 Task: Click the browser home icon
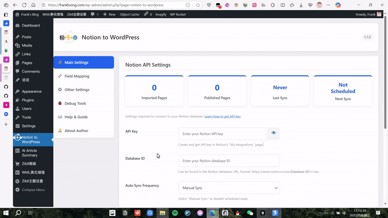33,5
